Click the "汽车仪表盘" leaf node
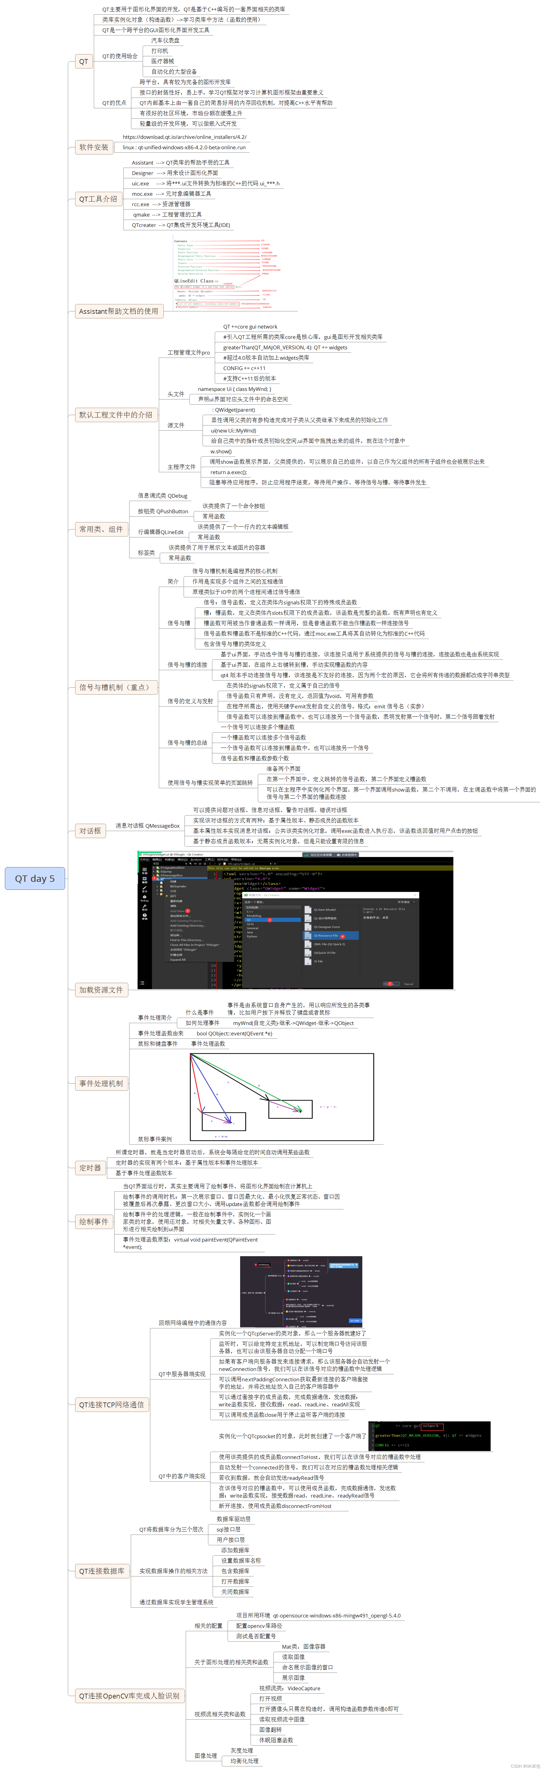This screenshot has height=1771, width=545. tap(165, 41)
